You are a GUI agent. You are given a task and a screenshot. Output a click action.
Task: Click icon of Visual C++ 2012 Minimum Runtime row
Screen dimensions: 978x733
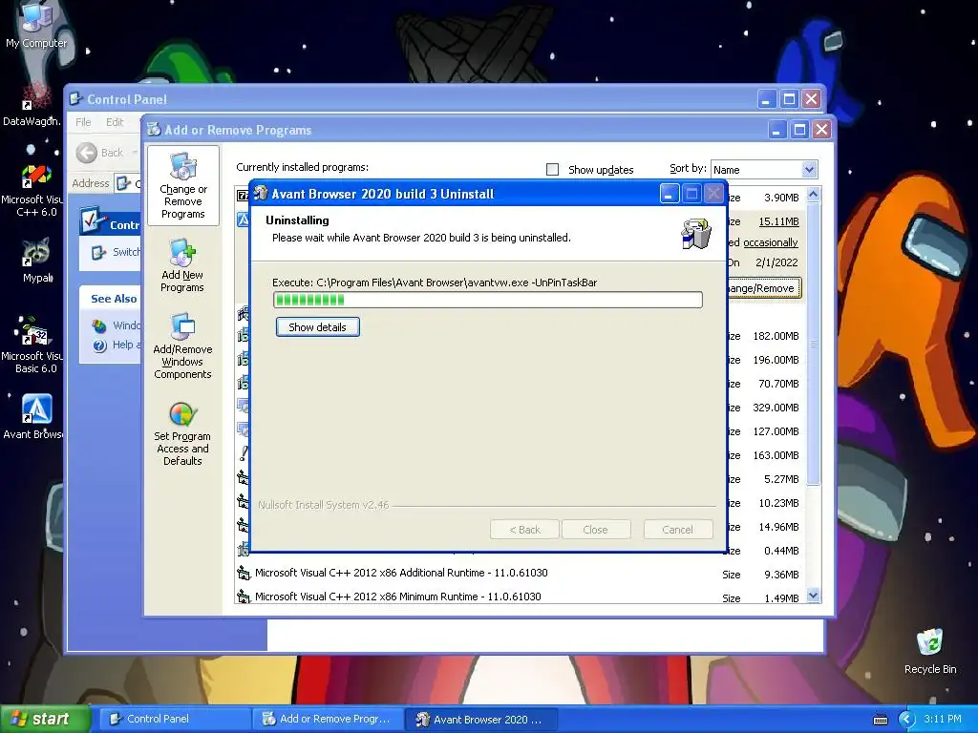[244, 596]
